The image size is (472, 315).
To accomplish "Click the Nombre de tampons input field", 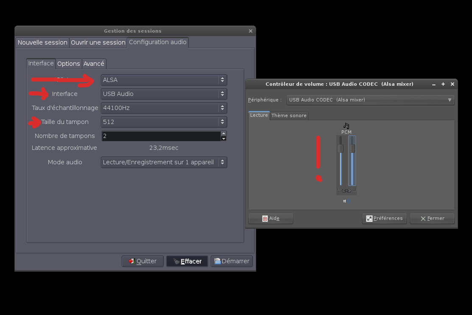I will 161,136.
